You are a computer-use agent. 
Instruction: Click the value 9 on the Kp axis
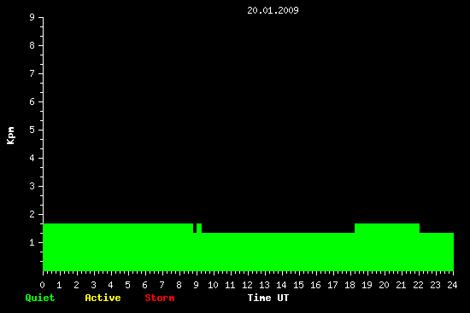click(x=32, y=17)
